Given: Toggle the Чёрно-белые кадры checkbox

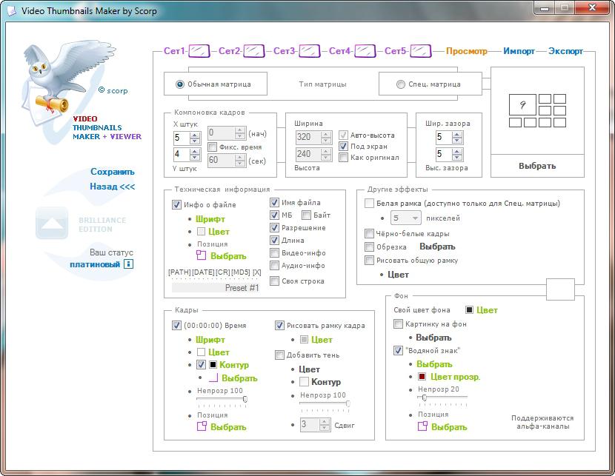Looking at the screenshot, I should [x=370, y=234].
